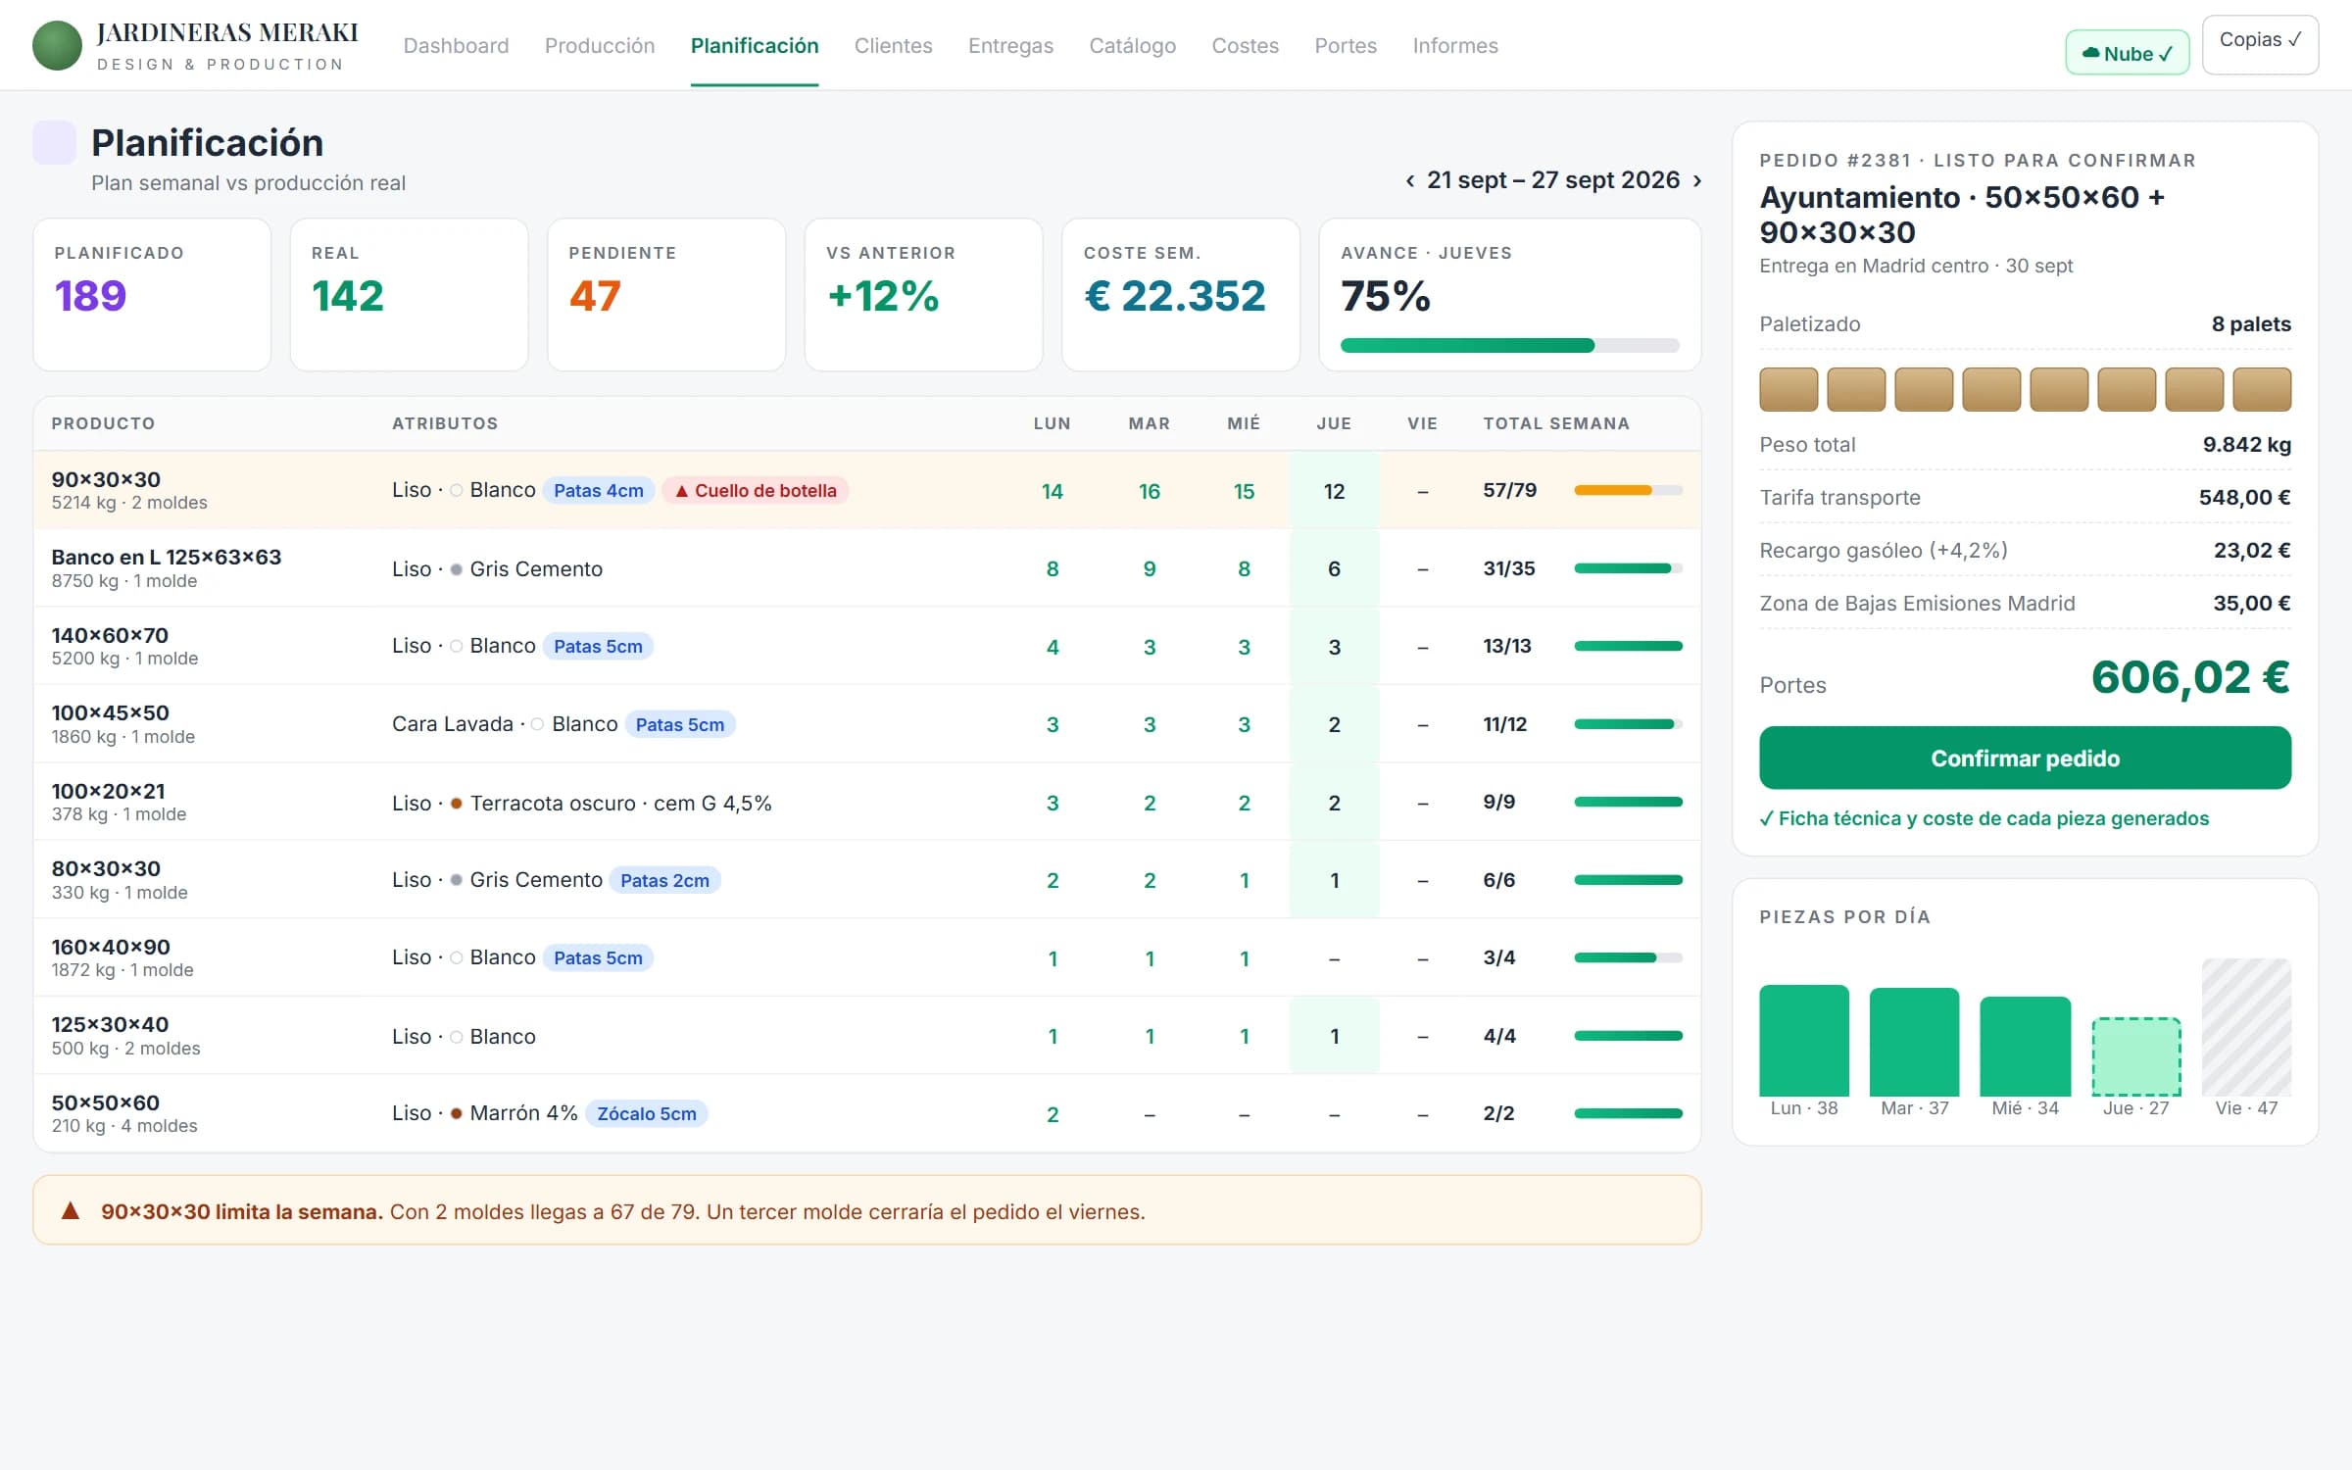Open the Informes tab
This screenshot has width=2352, height=1470.
coord(1455,46)
